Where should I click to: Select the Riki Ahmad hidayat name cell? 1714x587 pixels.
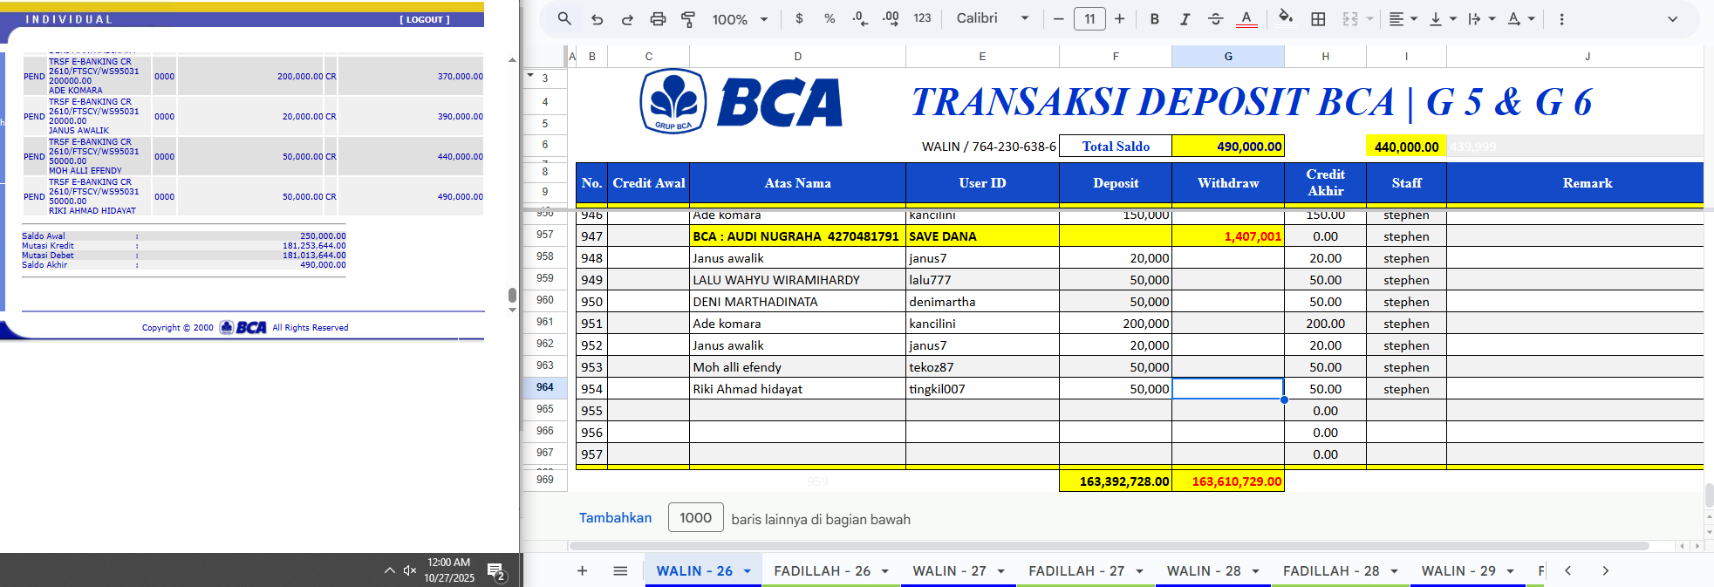click(x=797, y=389)
